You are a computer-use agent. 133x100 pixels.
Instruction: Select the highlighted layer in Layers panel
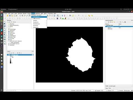tap(20, 55)
